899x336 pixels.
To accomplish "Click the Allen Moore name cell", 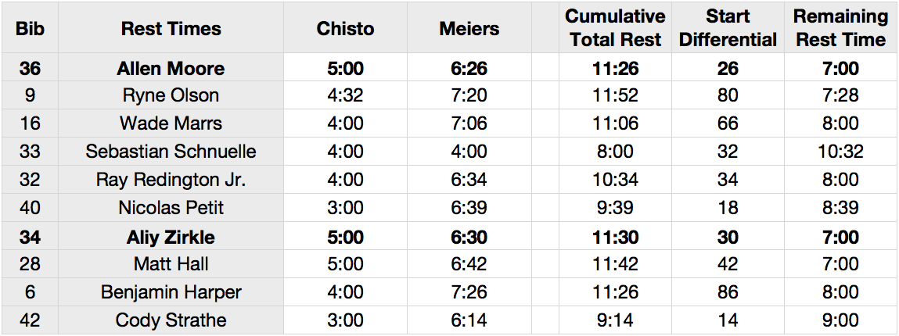I will coord(171,68).
